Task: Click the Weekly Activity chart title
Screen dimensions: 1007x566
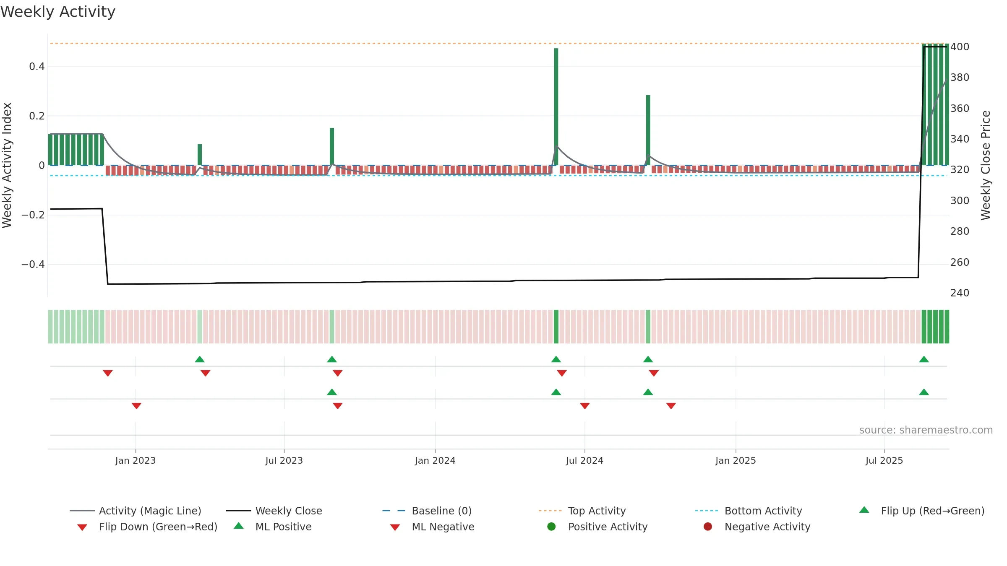Action: (x=58, y=12)
